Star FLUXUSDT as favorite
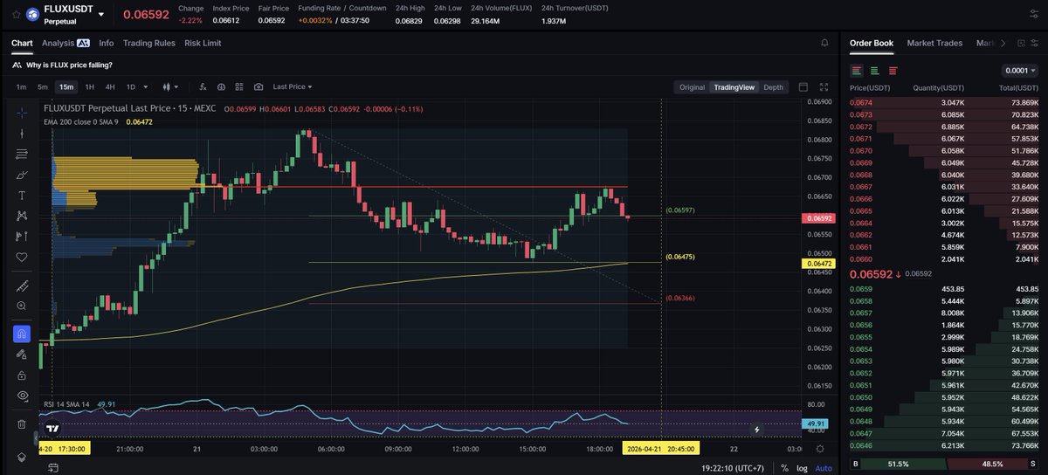1048x475 pixels. pyautogui.click(x=16, y=14)
